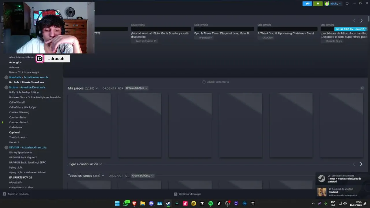Open Brave browser from taskbar
Screen dimensions: 370x208
[x=134, y=203]
